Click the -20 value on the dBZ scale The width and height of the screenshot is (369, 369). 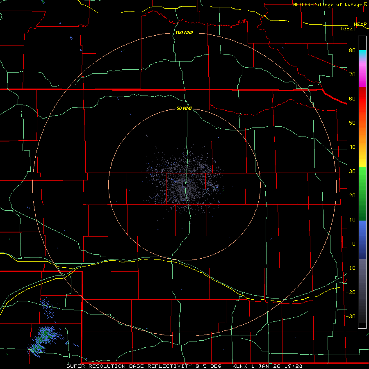[351, 292]
